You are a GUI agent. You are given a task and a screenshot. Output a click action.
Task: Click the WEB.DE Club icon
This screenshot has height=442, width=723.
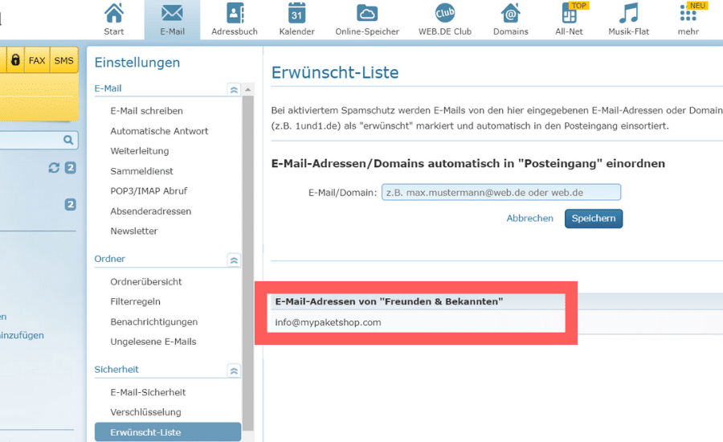point(444,14)
